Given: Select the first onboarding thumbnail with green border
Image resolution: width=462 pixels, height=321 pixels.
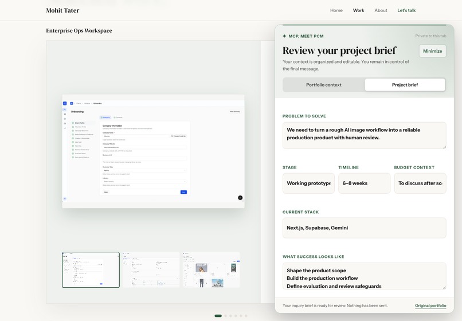Looking at the screenshot, I should click(91, 270).
